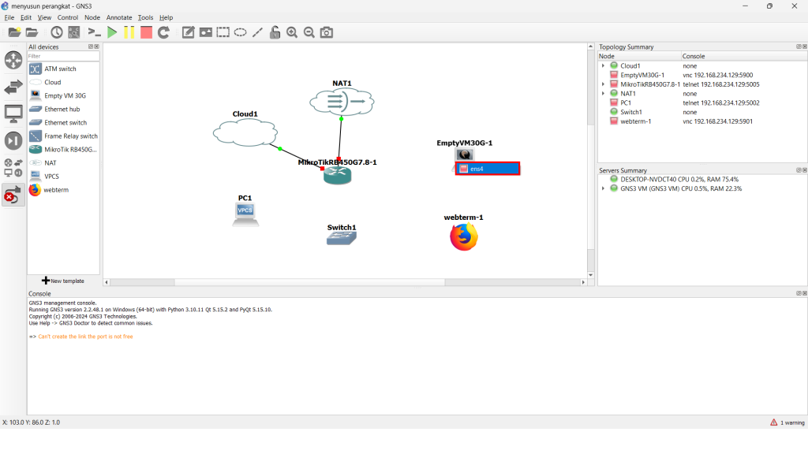Click the device Filter input field
Screen dimensions: 808x454
[x=63, y=56]
